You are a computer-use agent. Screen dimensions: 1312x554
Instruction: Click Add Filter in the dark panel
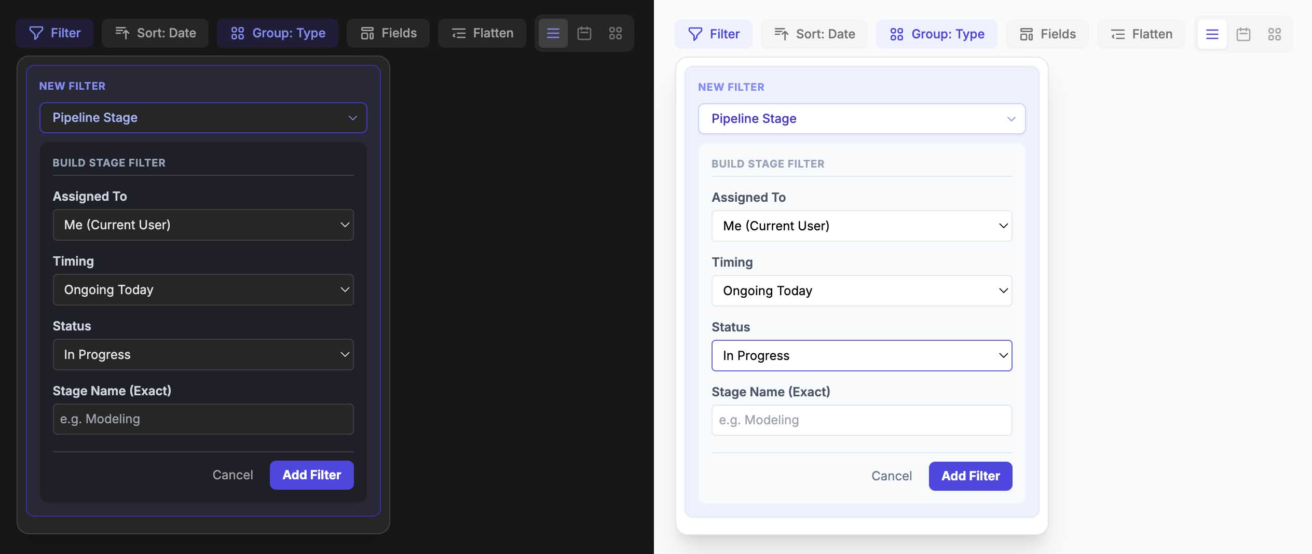[x=311, y=475]
